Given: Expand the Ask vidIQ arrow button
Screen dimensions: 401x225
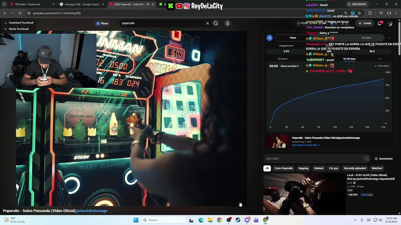Looking at the screenshot, I should click(x=367, y=158).
